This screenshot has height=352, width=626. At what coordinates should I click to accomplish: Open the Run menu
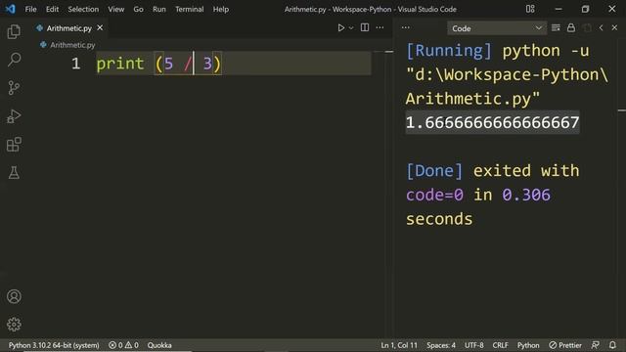click(x=158, y=9)
